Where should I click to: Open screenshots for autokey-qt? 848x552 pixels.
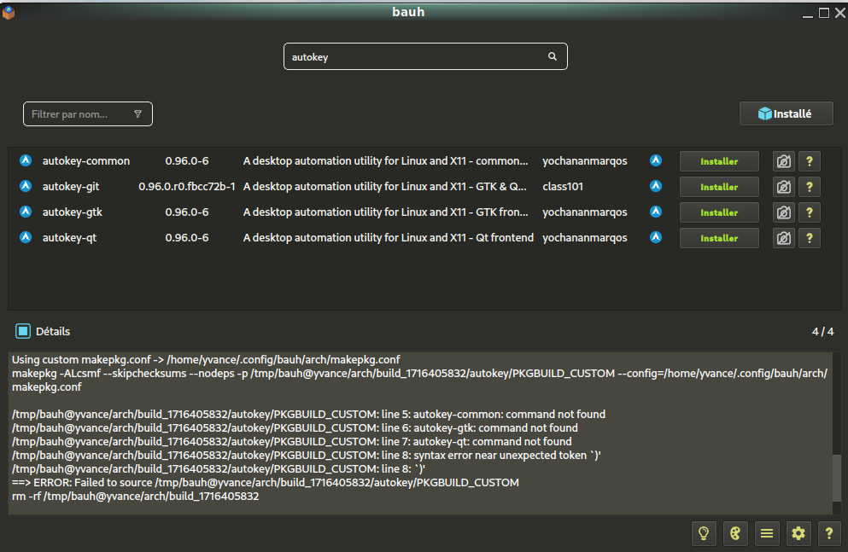(x=784, y=238)
